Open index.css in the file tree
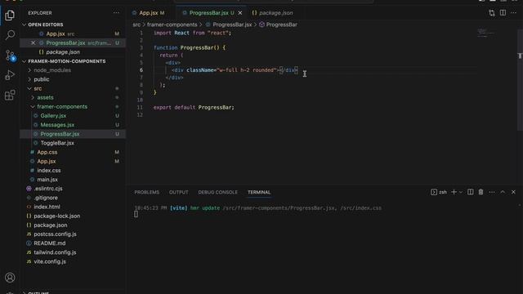This screenshot has height=294, width=523. [x=49, y=171]
